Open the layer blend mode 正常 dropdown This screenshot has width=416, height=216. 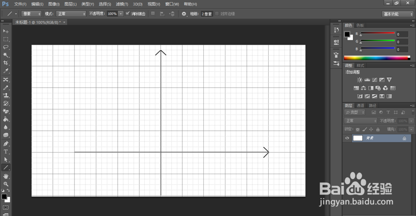(x=361, y=121)
